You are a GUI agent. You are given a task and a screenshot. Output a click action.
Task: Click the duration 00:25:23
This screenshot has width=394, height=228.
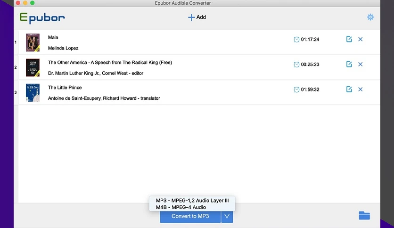coord(310,65)
